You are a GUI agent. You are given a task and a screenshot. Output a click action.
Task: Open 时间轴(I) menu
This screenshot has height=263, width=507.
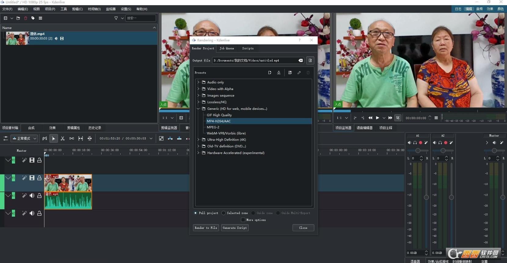point(94,9)
